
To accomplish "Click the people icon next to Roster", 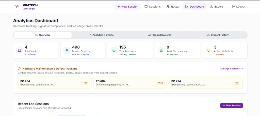I will (168, 7).
